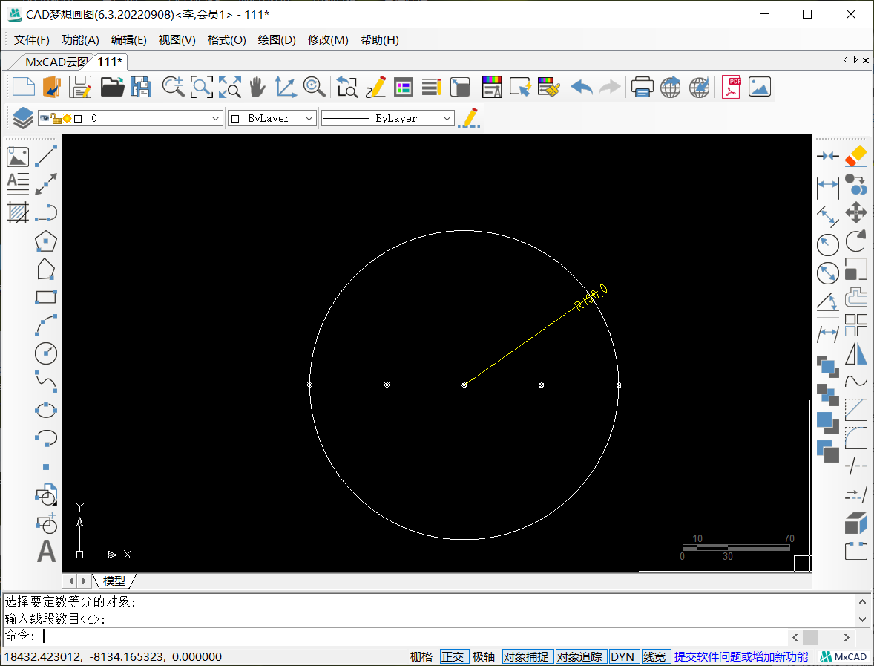Click the MxCAD logo in status bar
874x666 pixels.
[x=844, y=656]
